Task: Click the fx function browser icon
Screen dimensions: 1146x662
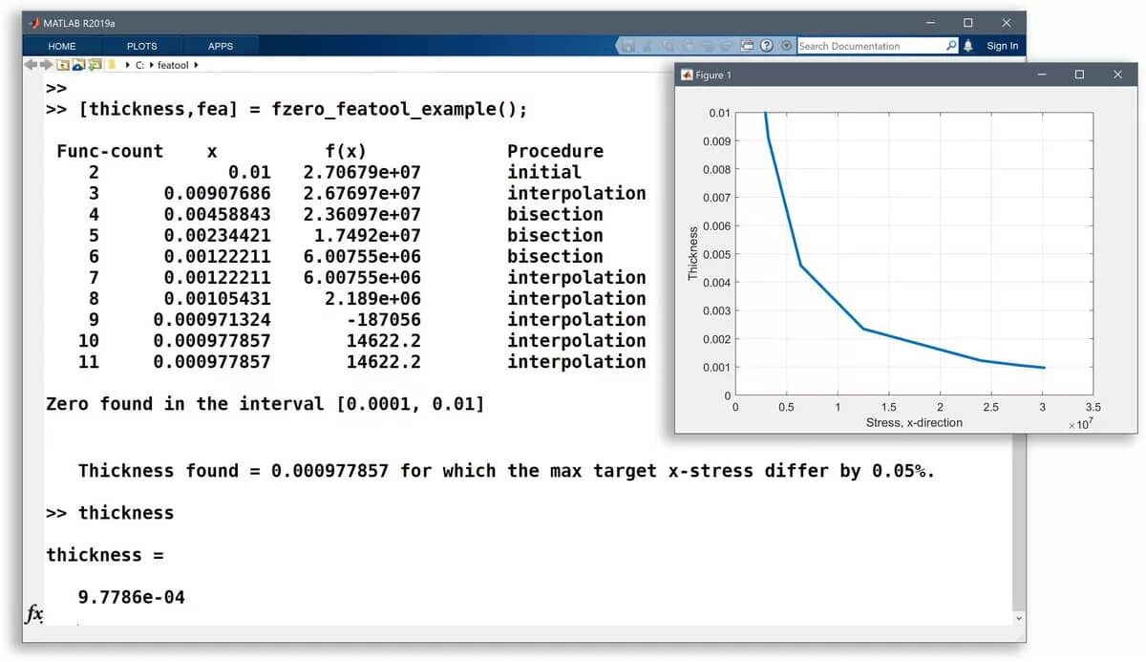Action: [33, 614]
